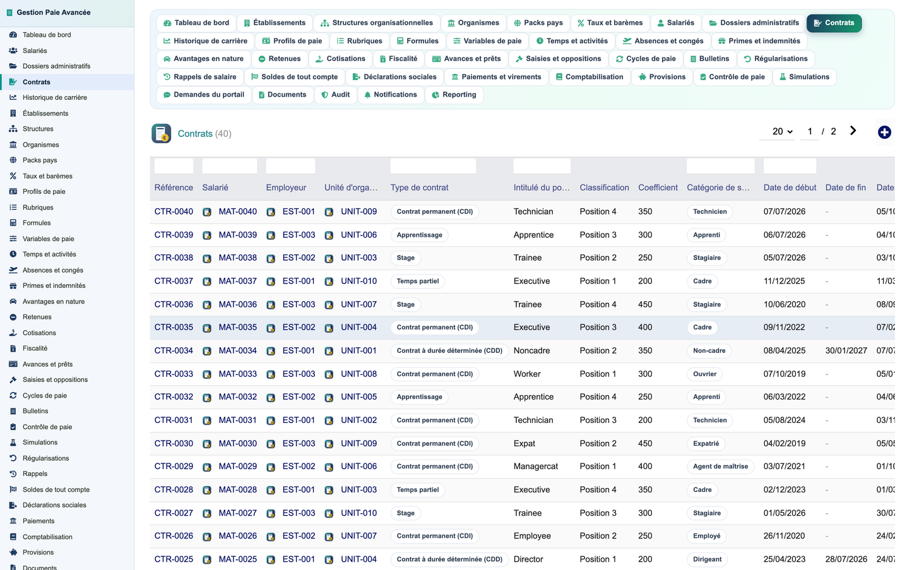Open Paiements in the sidebar
Viewport: 912px width, 570px height.
click(67, 521)
